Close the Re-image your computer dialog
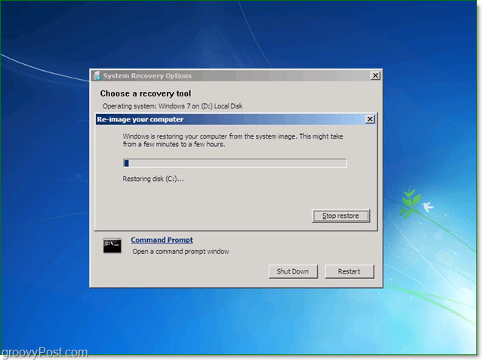483x361 pixels. [x=370, y=119]
